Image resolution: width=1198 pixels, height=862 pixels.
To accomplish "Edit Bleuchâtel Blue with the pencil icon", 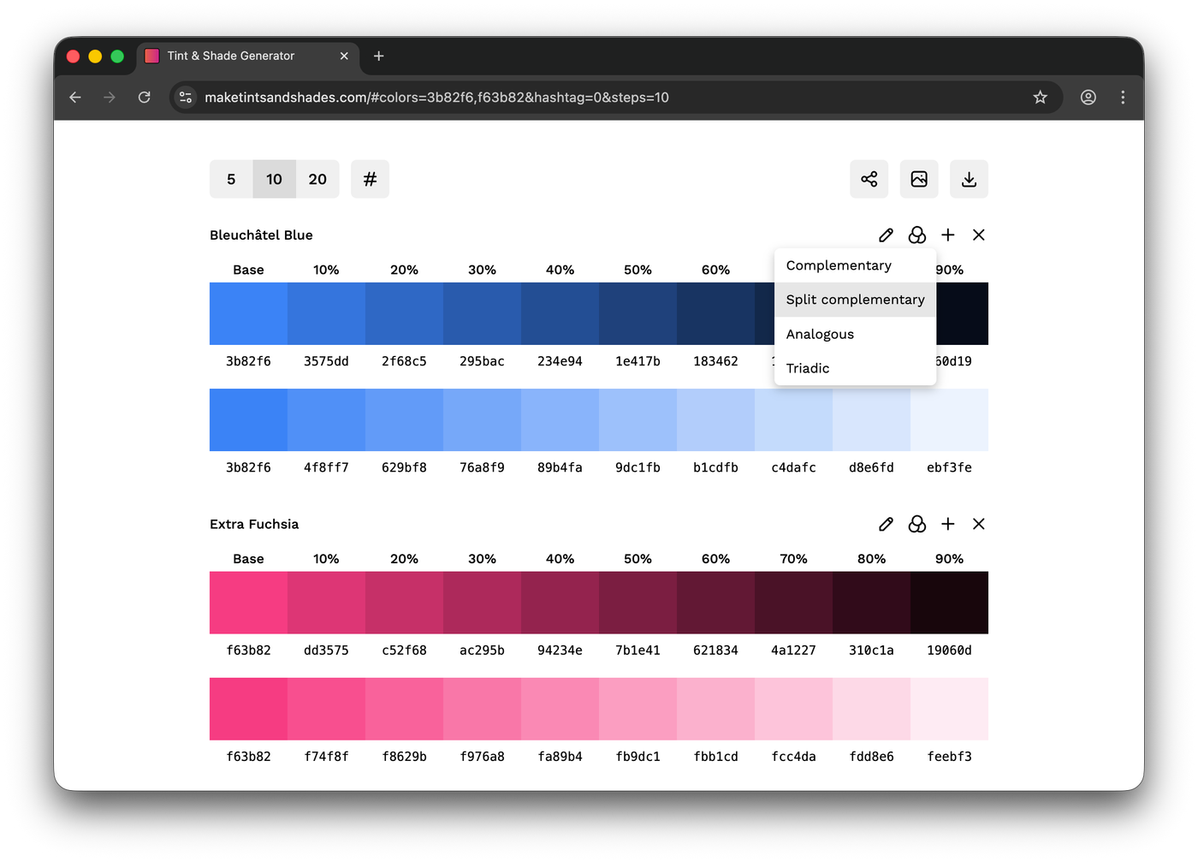I will (x=886, y=235).
